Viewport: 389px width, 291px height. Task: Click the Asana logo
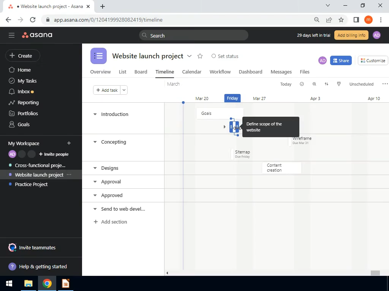37,35
